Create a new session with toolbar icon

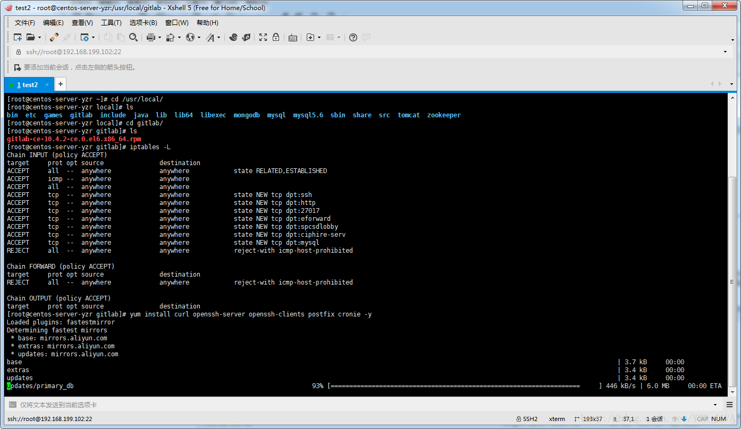pyautogui.click(x=18, y=37)
